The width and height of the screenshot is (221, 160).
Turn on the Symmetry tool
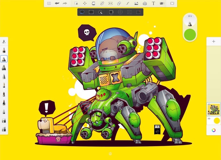pyautogui.click(x=110, y=3)
